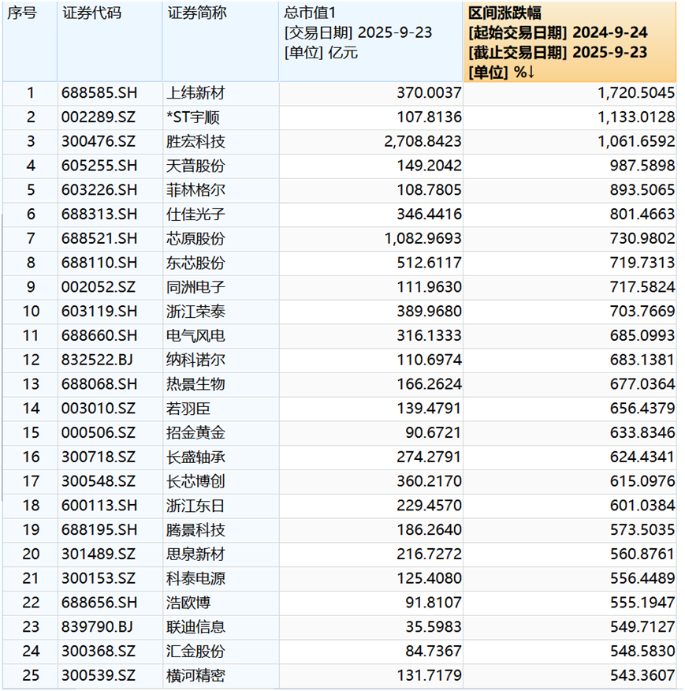Click market cap value 1,082.9693
This screenshot has width=685, height=691.
pos(423,238)
